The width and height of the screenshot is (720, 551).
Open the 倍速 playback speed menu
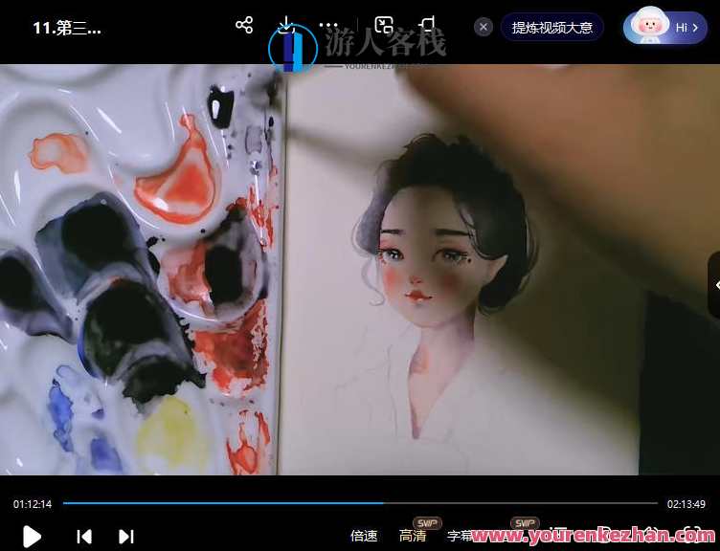tap(364, 536)
